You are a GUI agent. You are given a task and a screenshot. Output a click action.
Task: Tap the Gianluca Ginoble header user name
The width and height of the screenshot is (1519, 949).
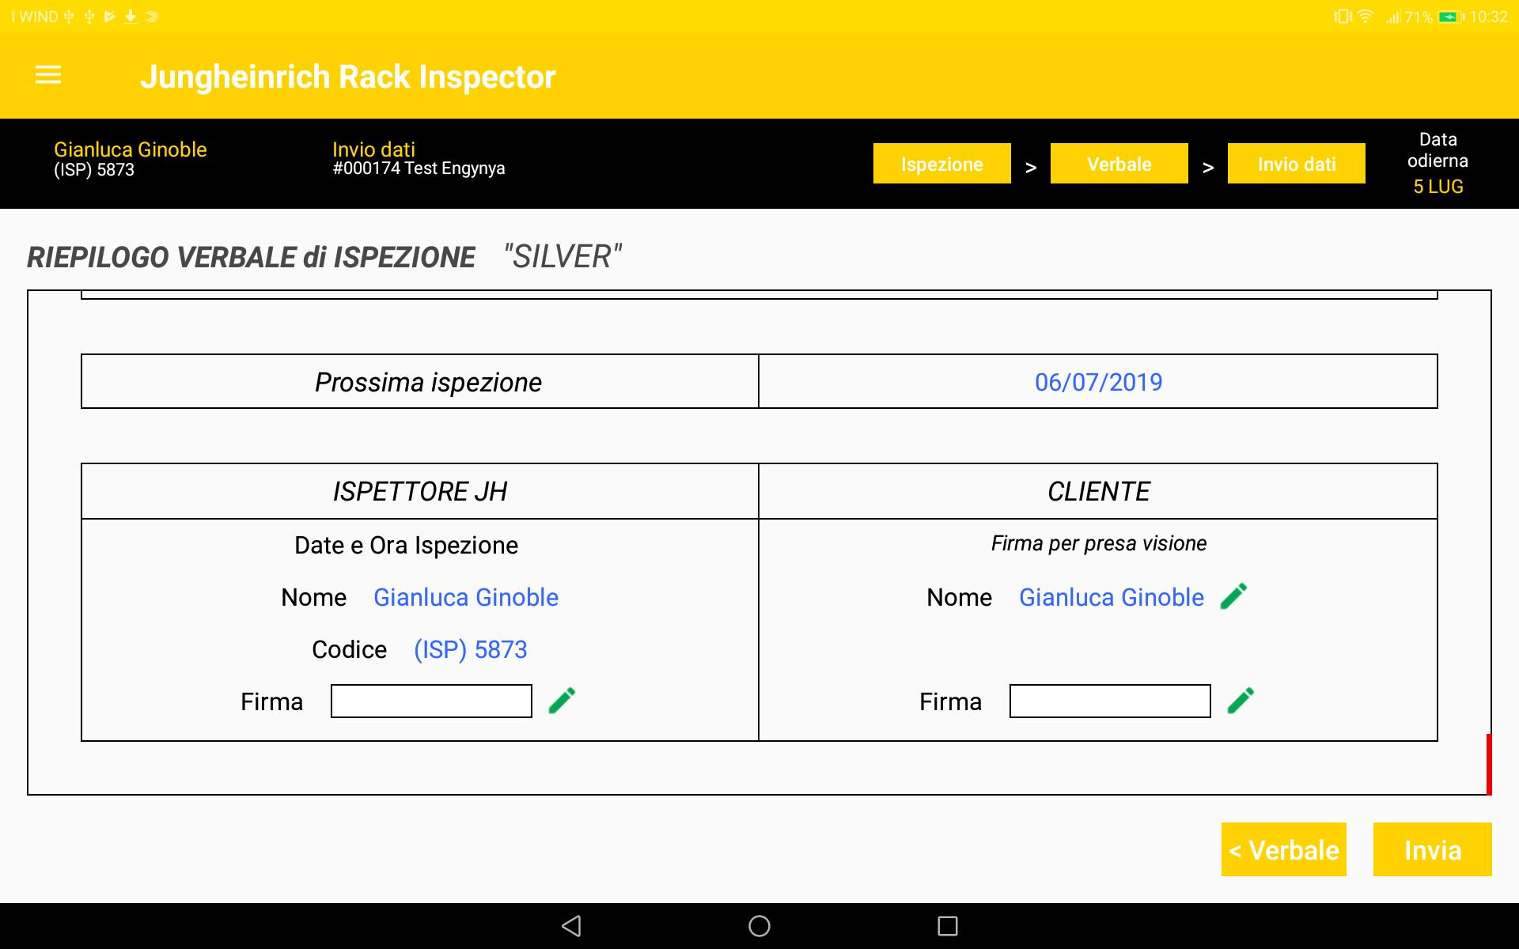pos(131,149)
